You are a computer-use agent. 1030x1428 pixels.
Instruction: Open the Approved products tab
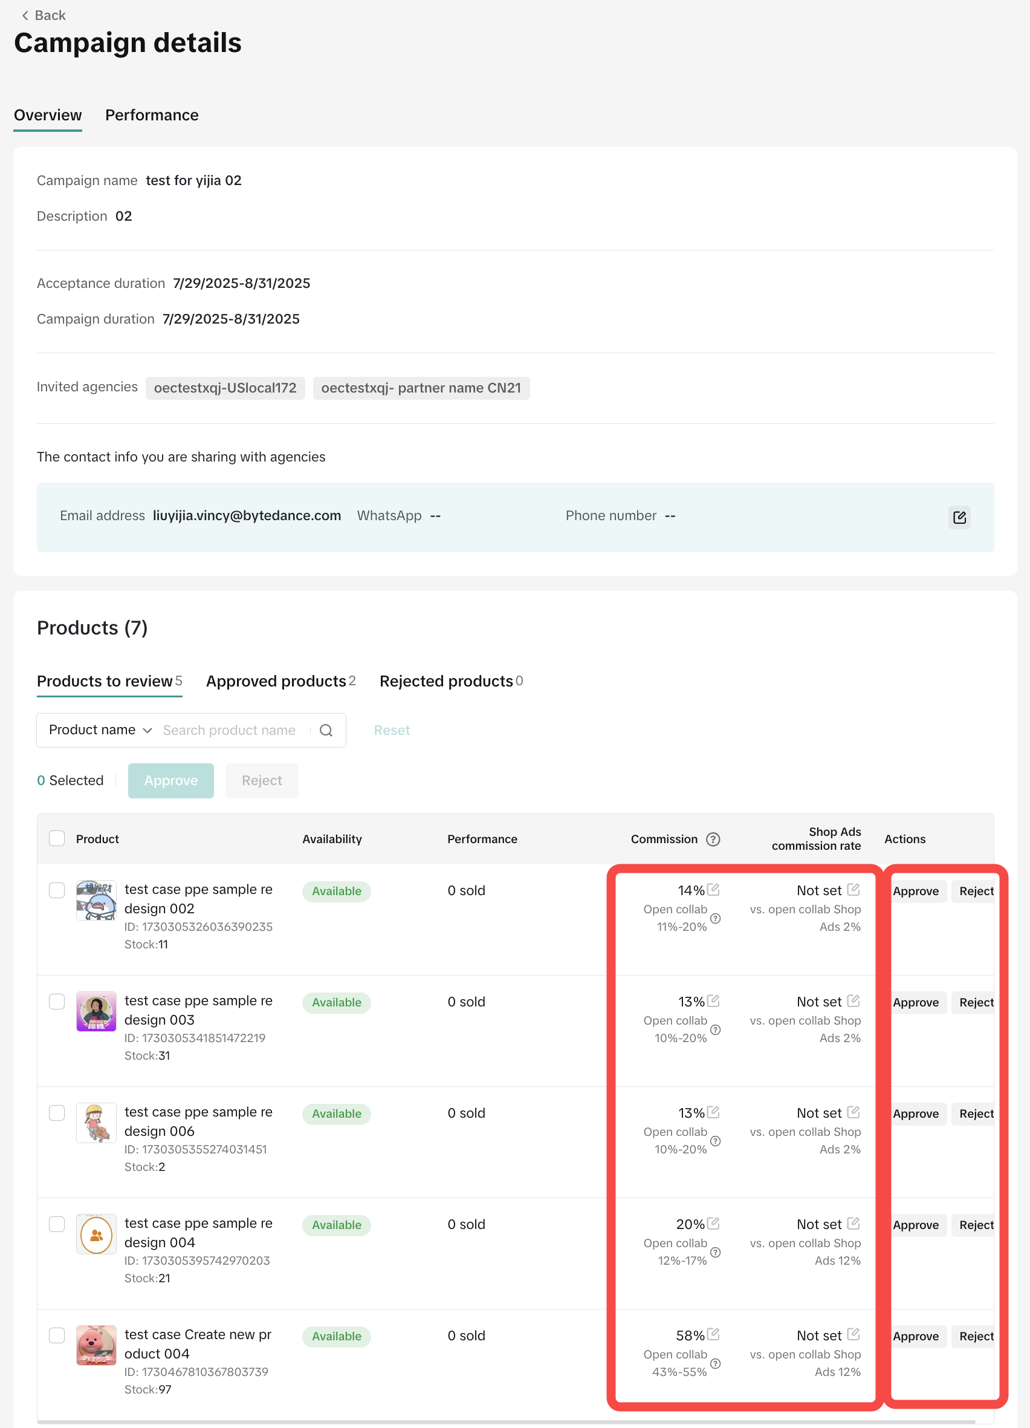click(x=280, y=681)
